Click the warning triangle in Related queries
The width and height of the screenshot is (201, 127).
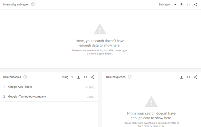[151, 102]
